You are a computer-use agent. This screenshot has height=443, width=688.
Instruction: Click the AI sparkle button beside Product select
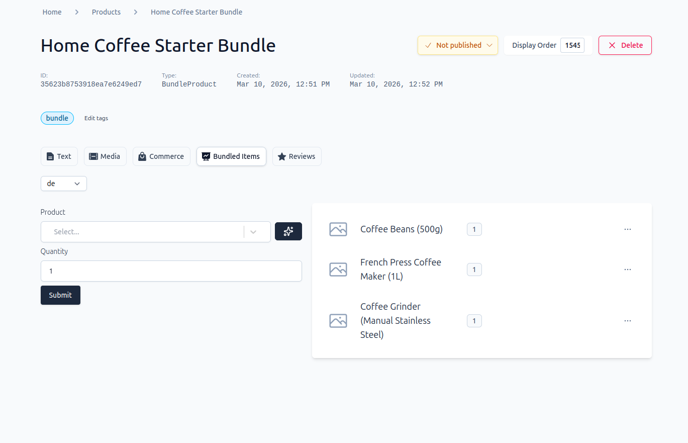pyautogui.click(x=288, y=231)
